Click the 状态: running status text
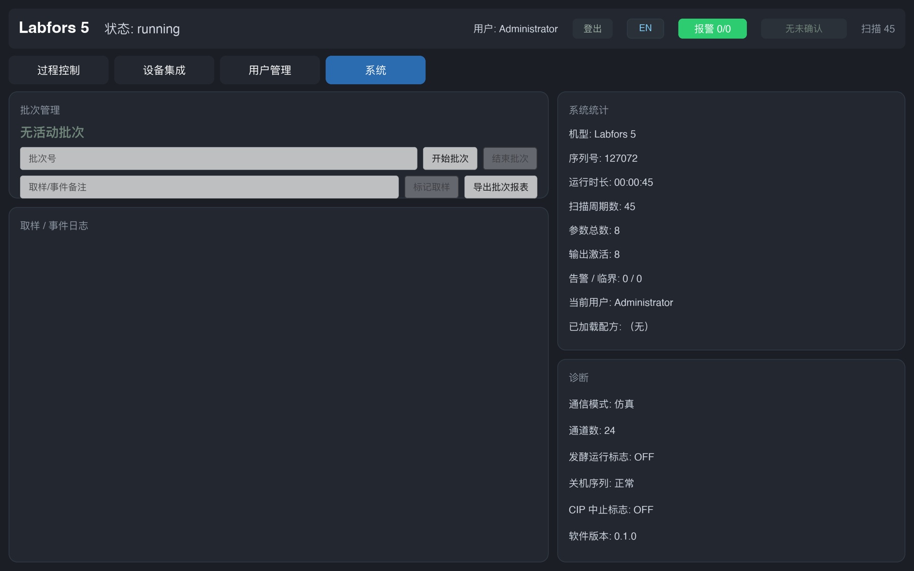Viewport: 914px width, 571px height. point(142,29)
